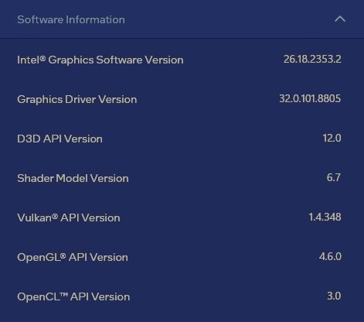The image size is (364, 322).
Task: Click the Vulkan API Version label
Action: click(x=69, y=218)
